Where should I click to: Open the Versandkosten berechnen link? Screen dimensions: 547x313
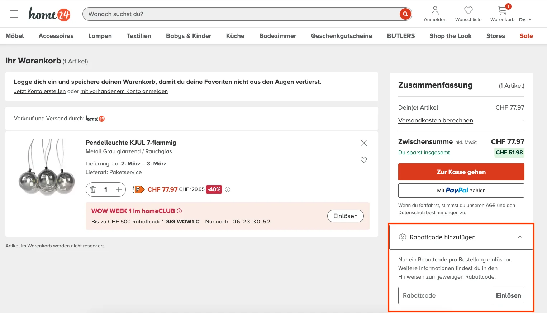click(436, 120)
